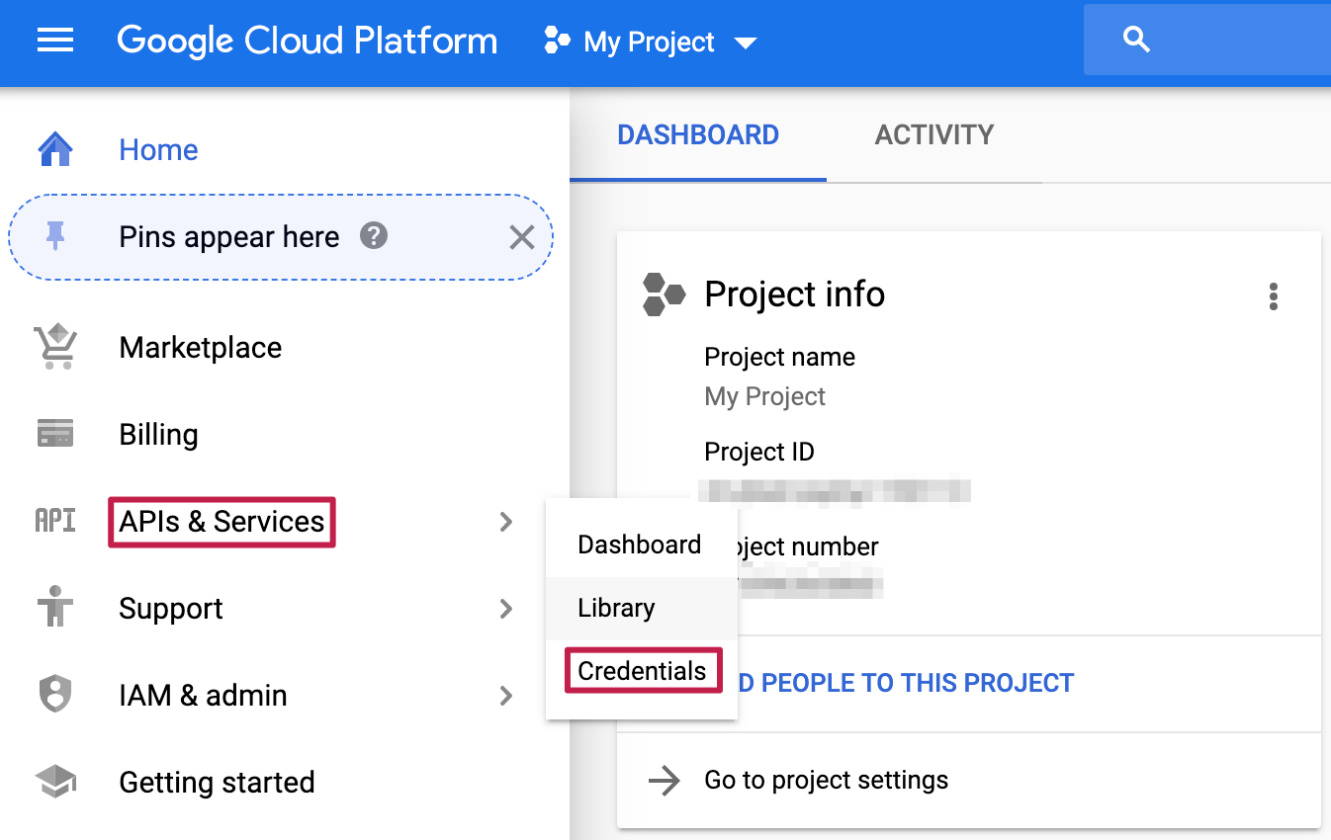The height and width of the screenshot is (840, 1331).
Task: Open the hamburger navigation menu
Action: click(x=55, y=42)
